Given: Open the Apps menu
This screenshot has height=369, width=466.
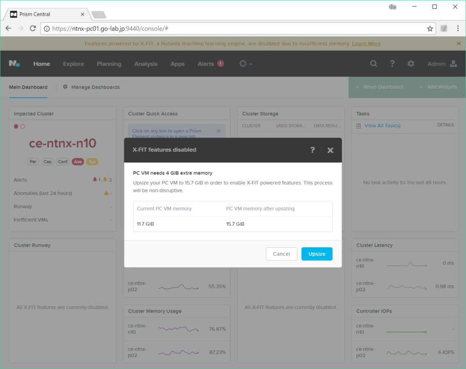Looking at the screenshot, I should click(177, 64).
